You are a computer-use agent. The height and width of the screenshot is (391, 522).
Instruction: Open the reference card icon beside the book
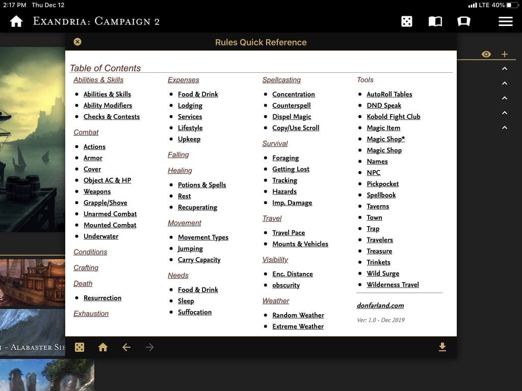pyautogui.click(x=464, y=21)
